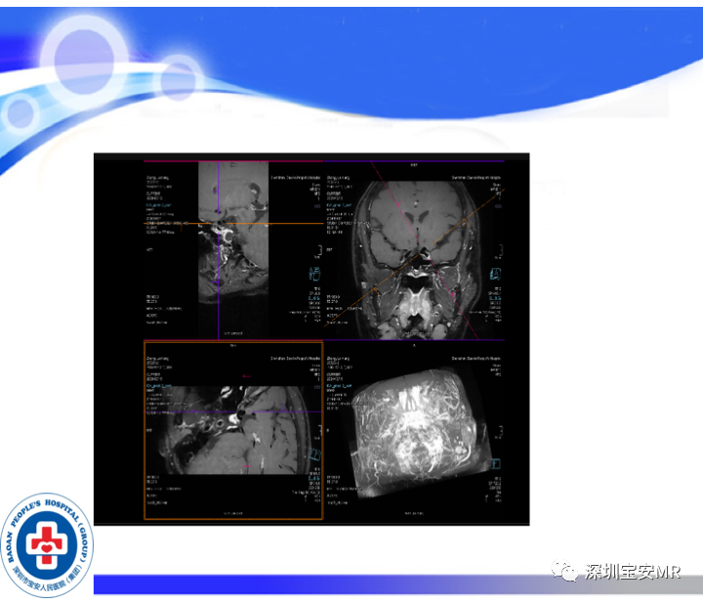Click orientation cube icon in coronal viewport
This screenshot has width=703, height=603.
pos(495,274)
